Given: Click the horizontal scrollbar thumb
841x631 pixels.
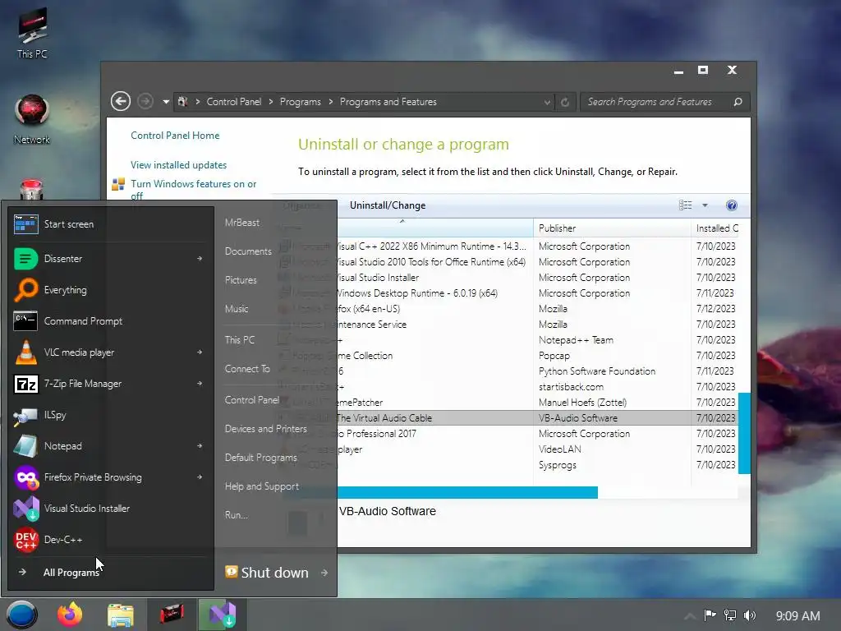Looking at the screenshot, I should point(467,493).
